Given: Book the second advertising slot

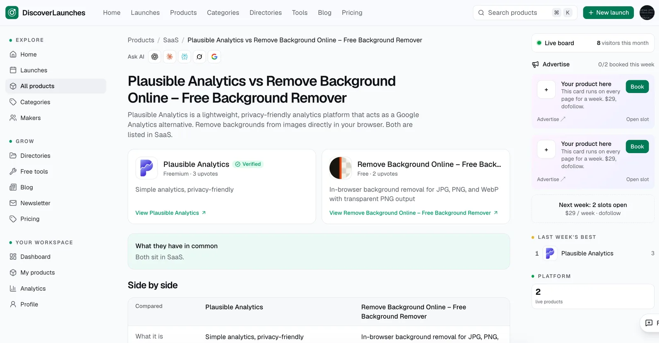Looking at the screenshot, I should coord(637,147).
